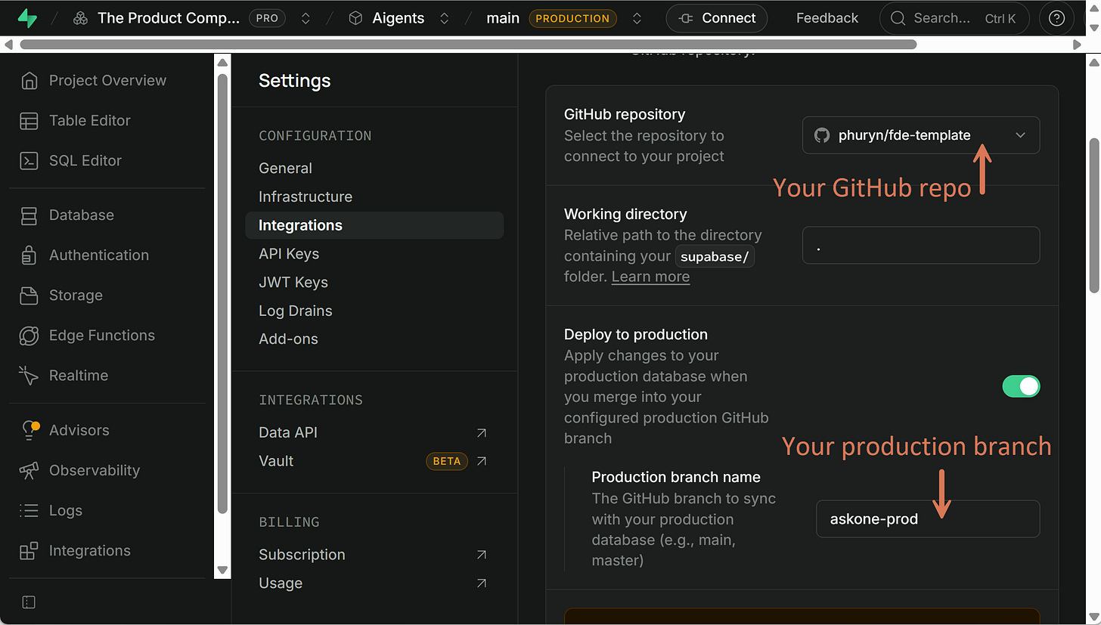Click The Product Comp... organization name
The image size is (1101, 625).
click(x=169, y=18)
